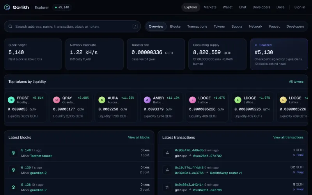Click the search magnifier icon

11,27
